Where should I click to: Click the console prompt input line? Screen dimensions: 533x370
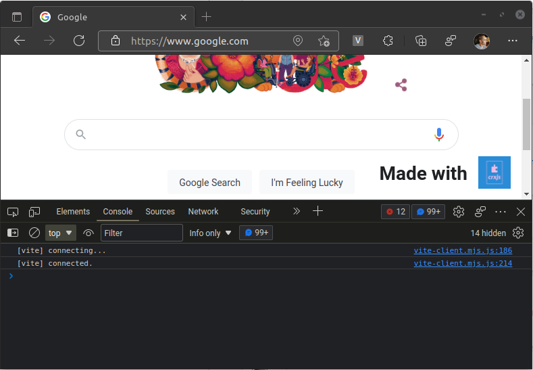pos(266,276)
